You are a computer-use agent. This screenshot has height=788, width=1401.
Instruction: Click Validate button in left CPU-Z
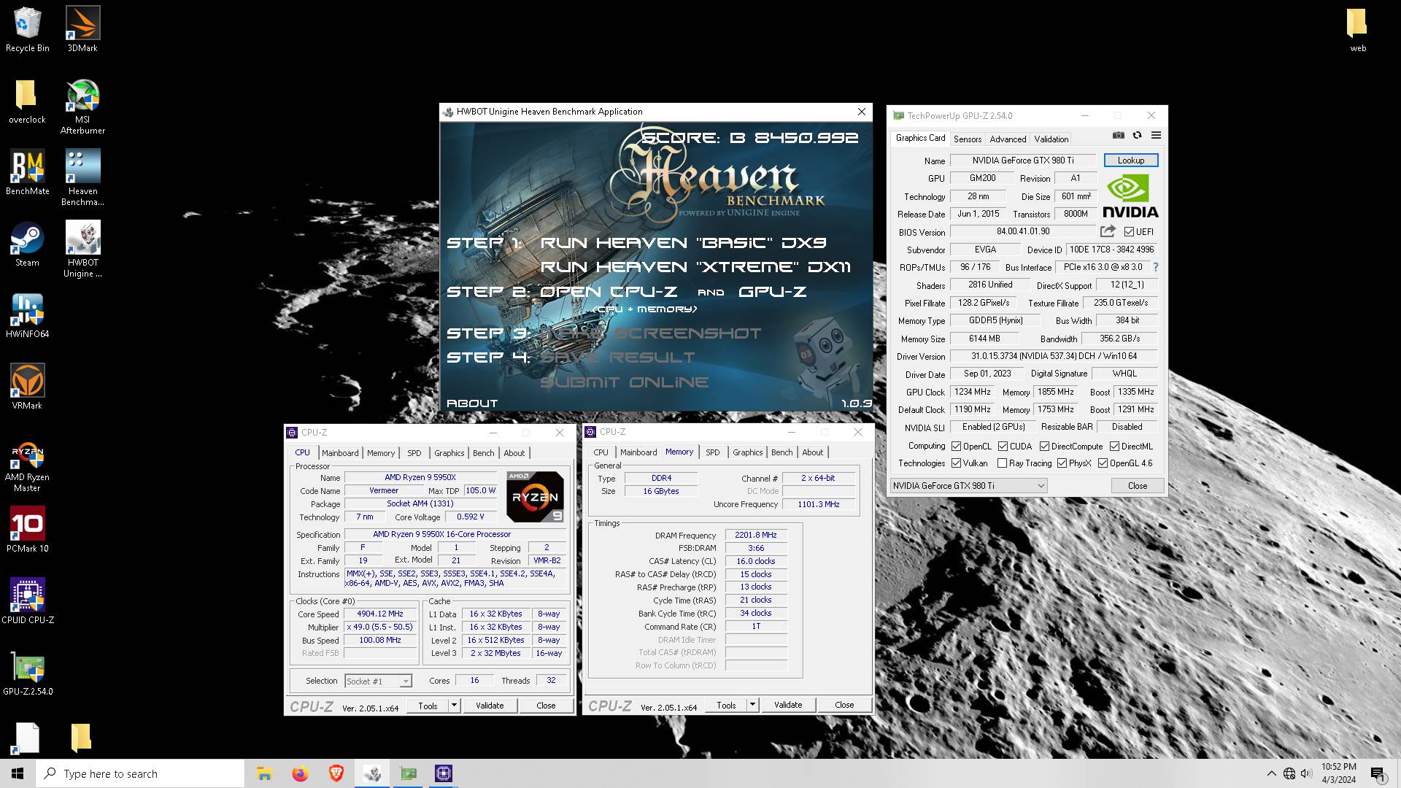(490, 706)
